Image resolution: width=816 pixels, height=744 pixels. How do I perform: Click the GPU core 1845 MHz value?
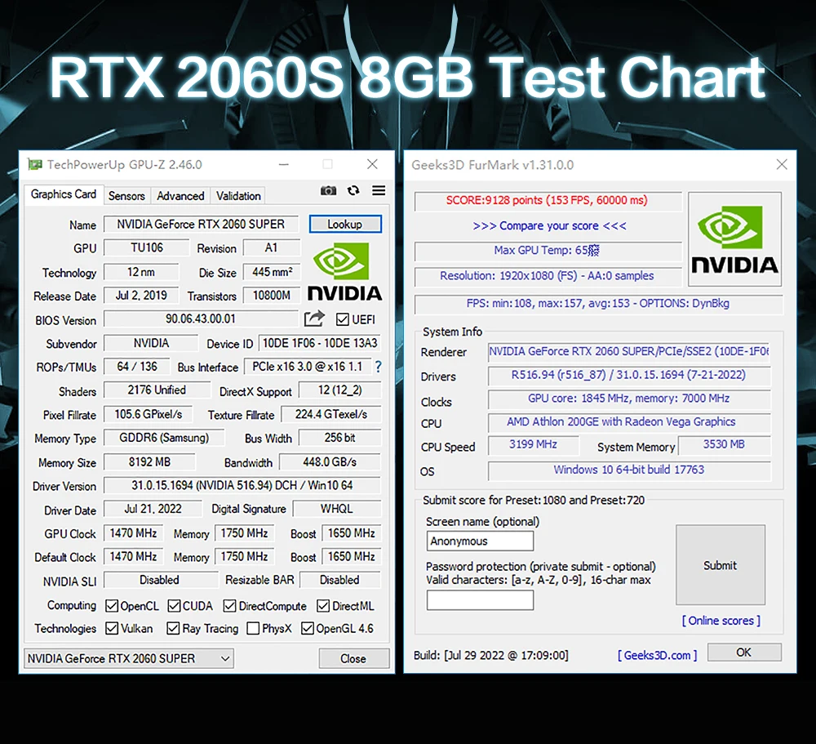[629, 399]
